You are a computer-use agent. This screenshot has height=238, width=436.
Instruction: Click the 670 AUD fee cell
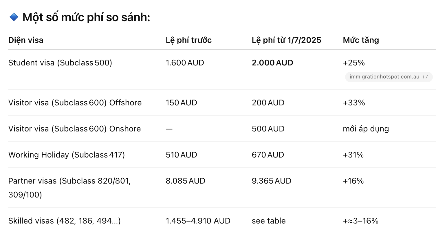(268, 155)
